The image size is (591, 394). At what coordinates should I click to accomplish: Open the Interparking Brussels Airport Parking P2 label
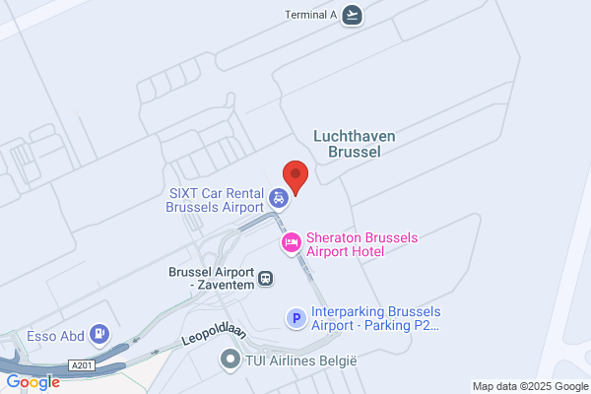(376, 318)
